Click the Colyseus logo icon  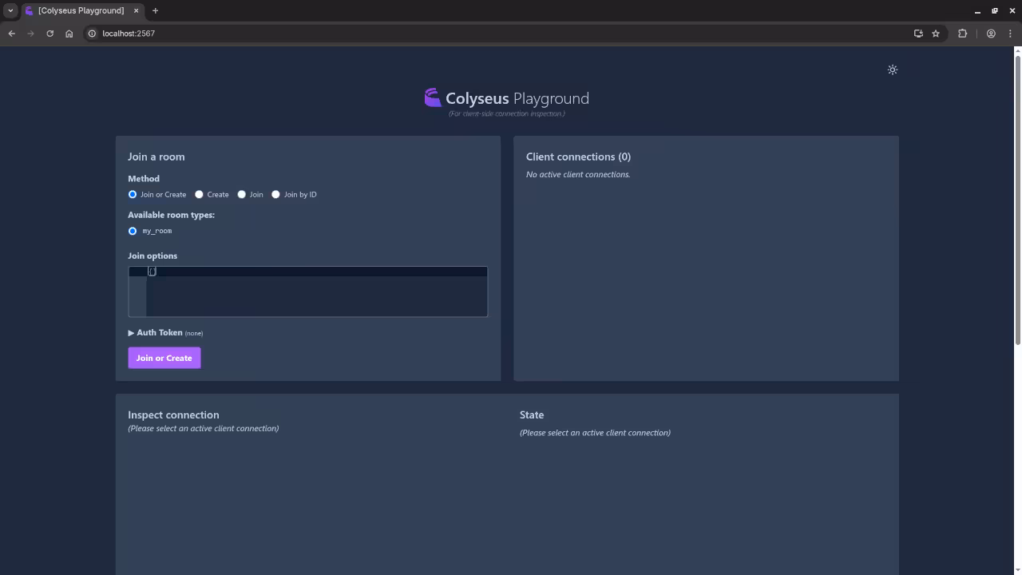pyautogui.click(x=432, y=97)
